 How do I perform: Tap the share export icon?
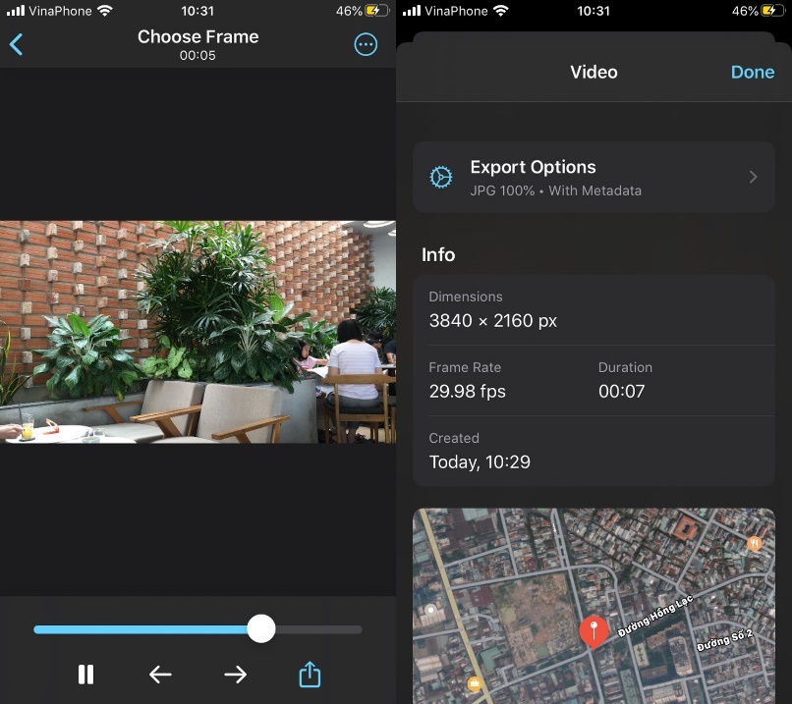click(x=310, y=675)
